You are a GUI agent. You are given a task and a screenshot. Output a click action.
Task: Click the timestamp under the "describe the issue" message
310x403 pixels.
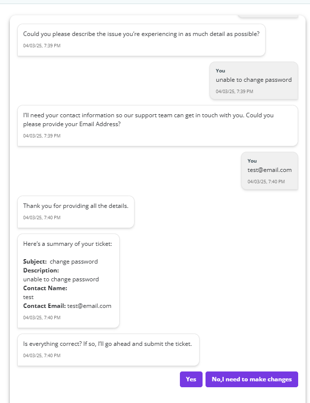tap(42, 46)
